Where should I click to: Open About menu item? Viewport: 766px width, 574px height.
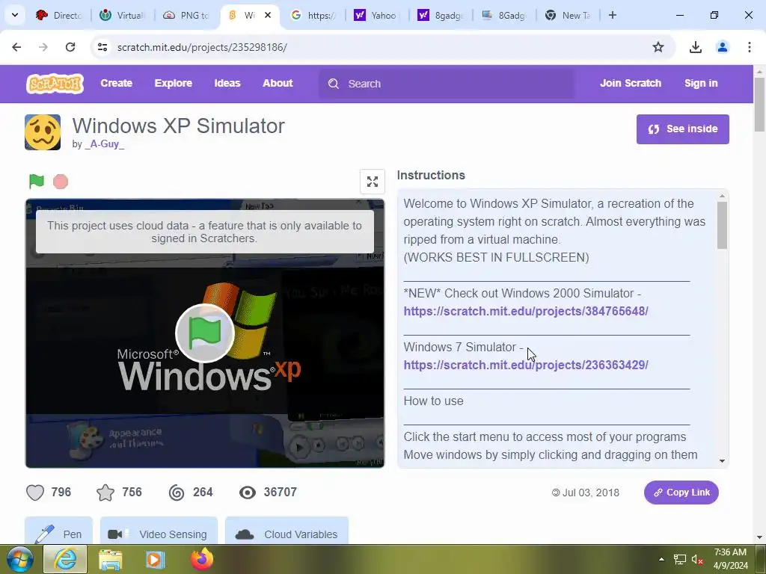pyautogui.click(x=278, y=84)
